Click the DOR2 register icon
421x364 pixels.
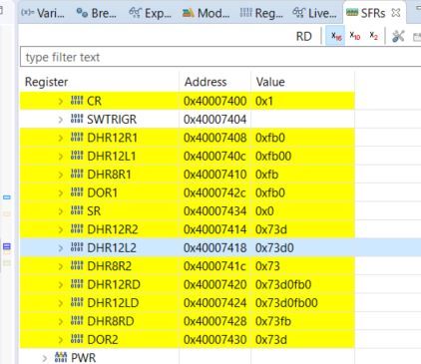pyautogui.click(x=77, y=339)
